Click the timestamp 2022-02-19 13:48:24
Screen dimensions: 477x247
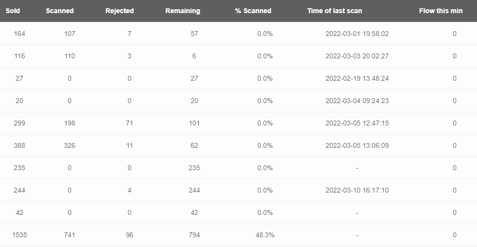point(357,79)
